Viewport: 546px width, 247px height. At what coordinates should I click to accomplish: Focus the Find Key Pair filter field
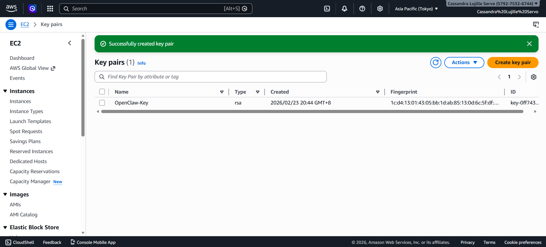tap(211, 77)
